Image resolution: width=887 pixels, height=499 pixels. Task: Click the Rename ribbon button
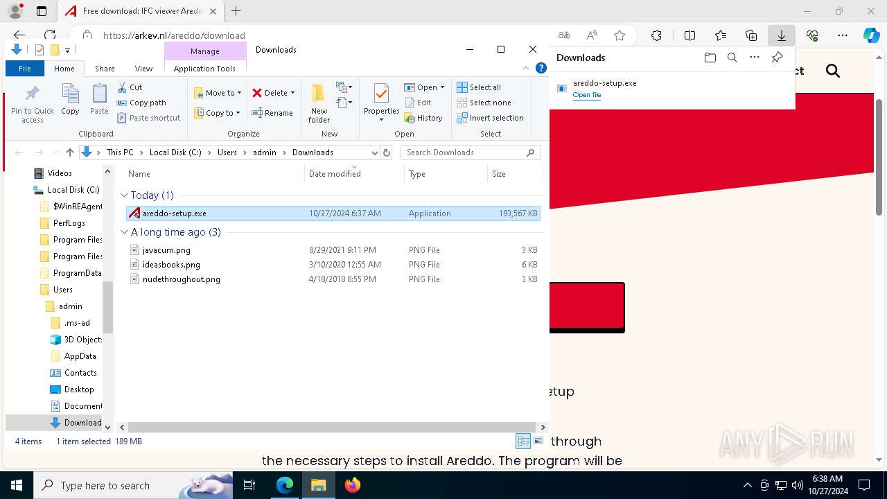272,113
